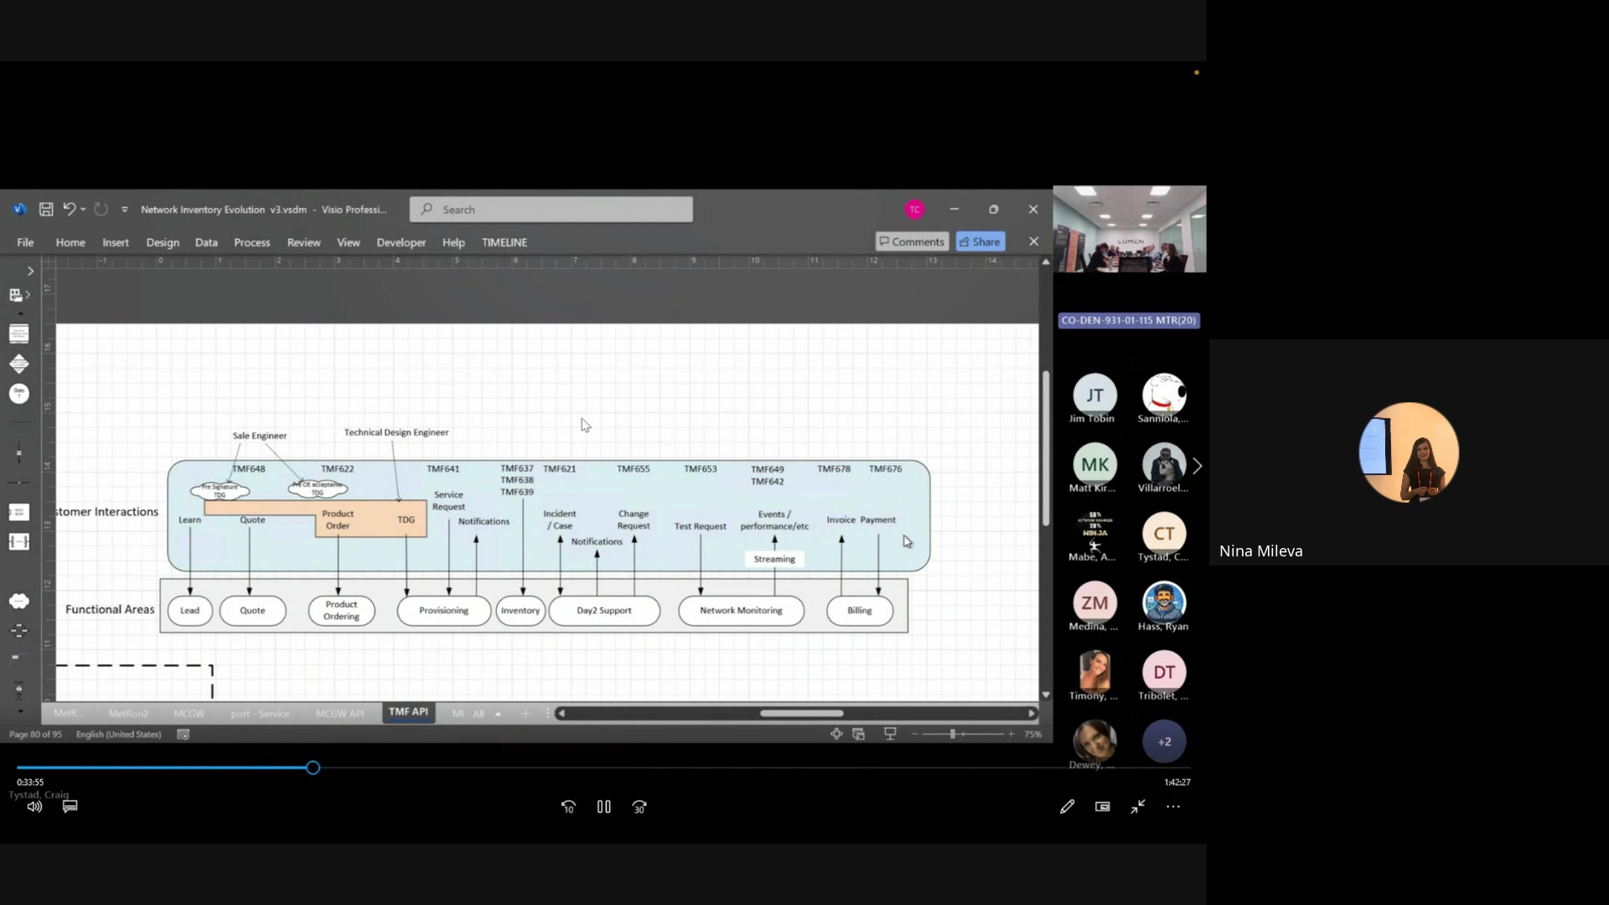Skip back 10 seconds
Image resolution: width=1609 pixels, height=905 pixels.
568,807
